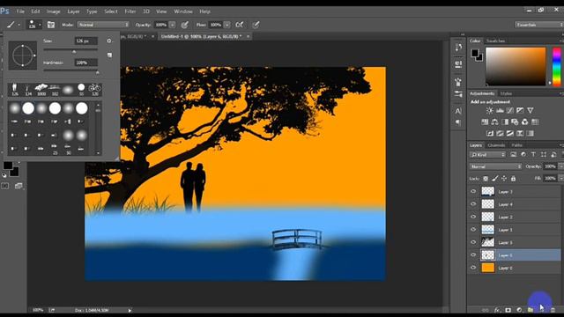Hide Layer 4 using its eye icon
Viewport: 564px width, 317px height.
click(x=473, y=204)
